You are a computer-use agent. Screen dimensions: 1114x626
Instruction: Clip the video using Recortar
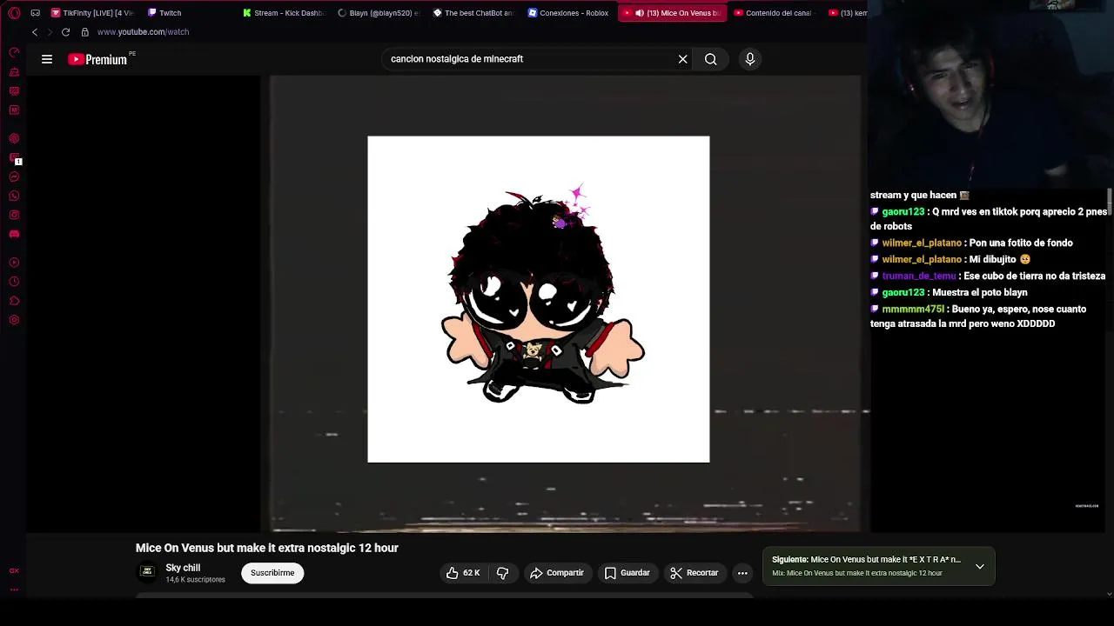click(695, 573)
